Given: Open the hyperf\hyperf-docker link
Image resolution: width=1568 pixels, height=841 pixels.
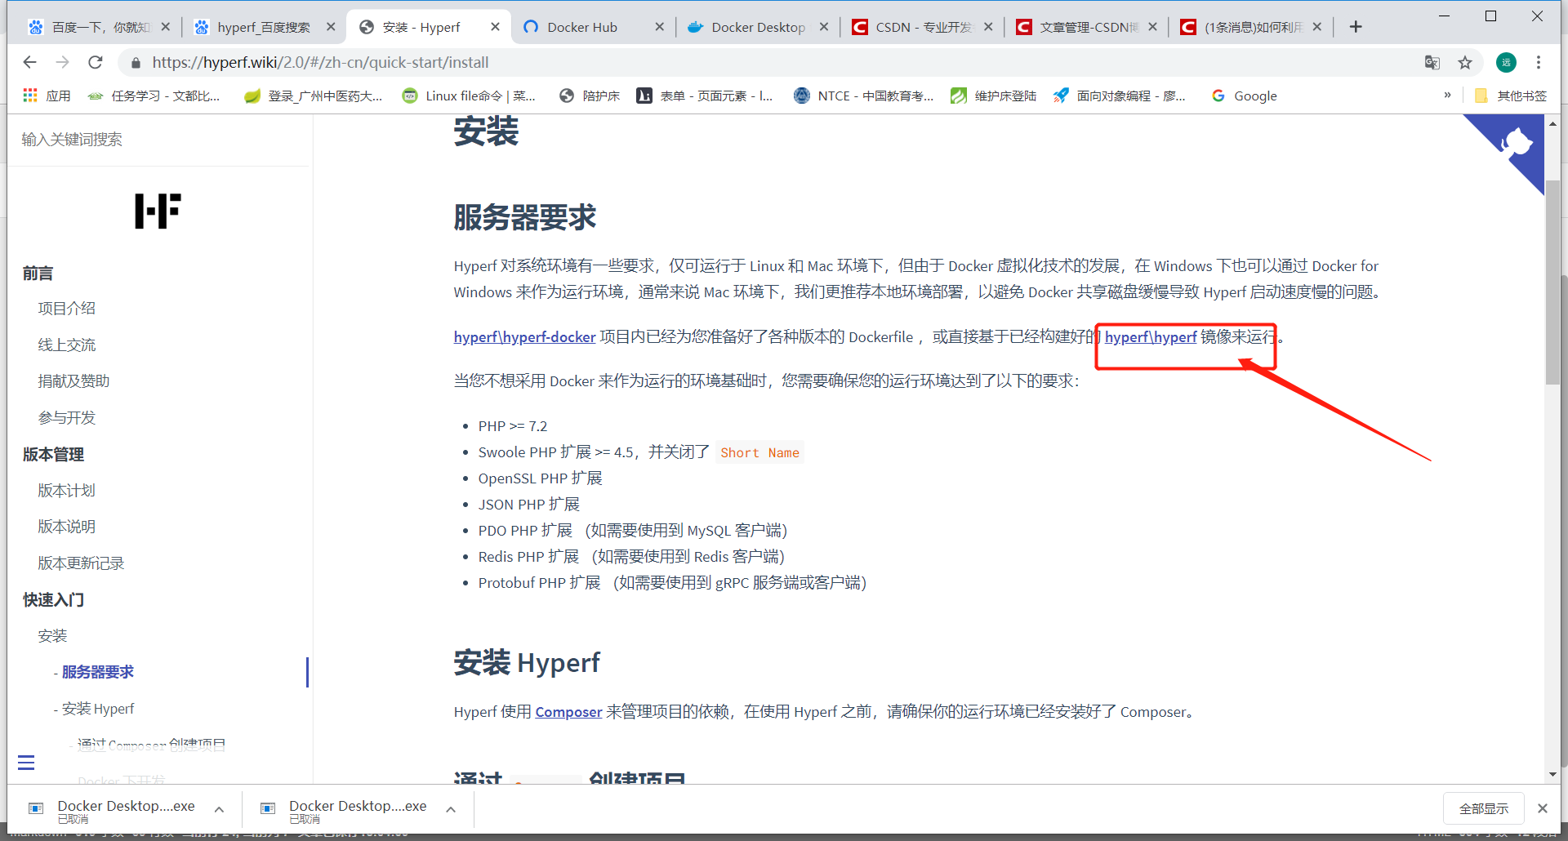Looking at the screenshot, I should pyautogui.click(x=523, y=336).
